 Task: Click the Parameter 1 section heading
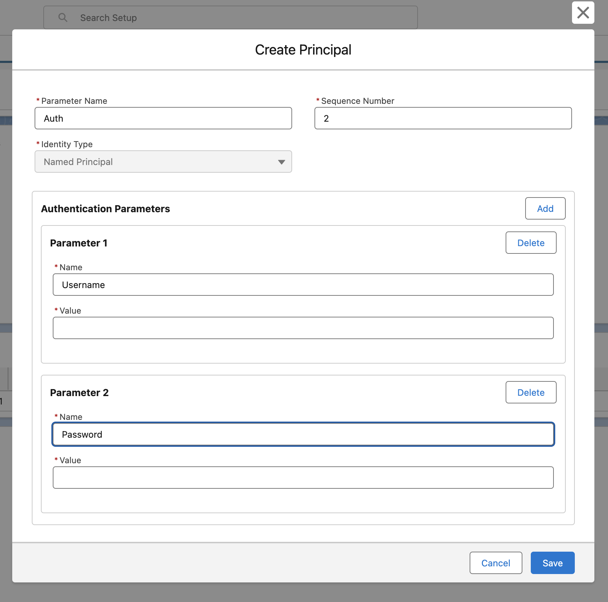click(x=79, y=243)
